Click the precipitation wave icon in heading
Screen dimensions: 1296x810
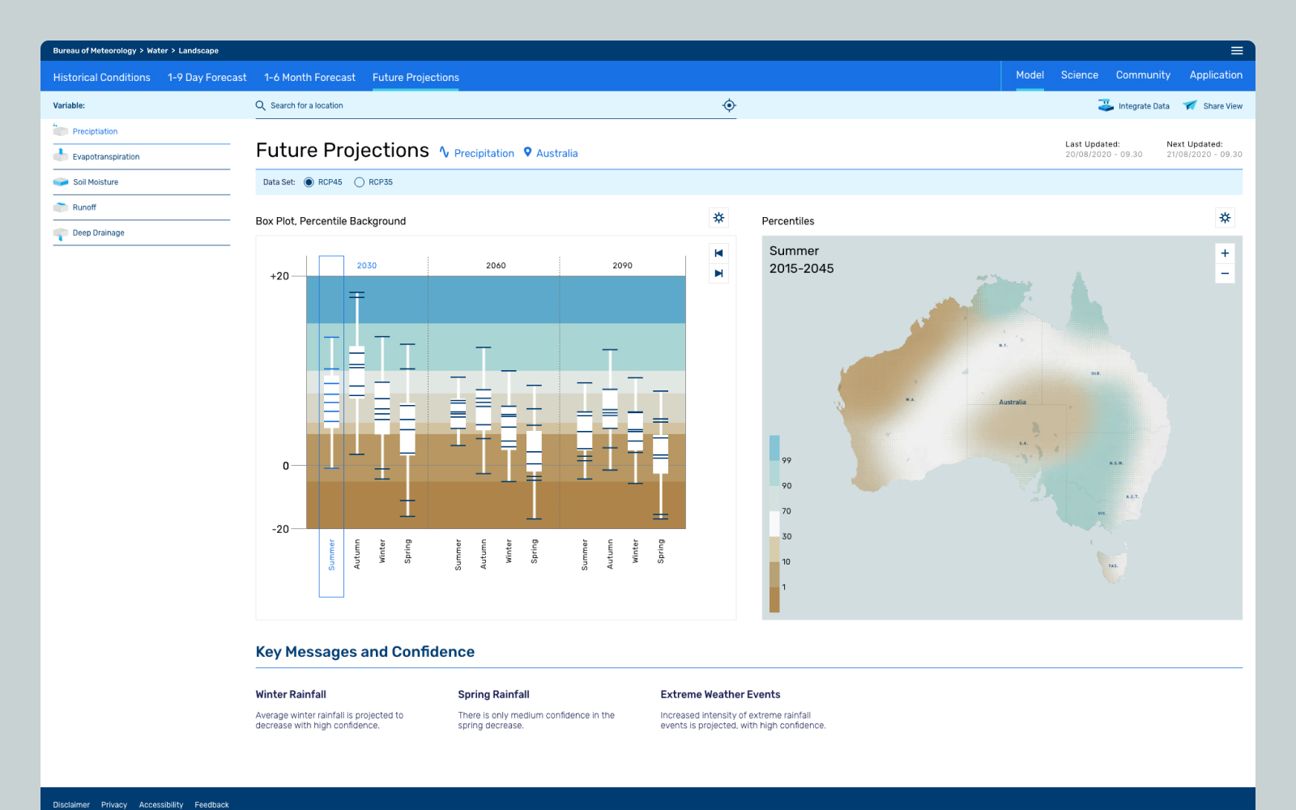coord(444,151)
